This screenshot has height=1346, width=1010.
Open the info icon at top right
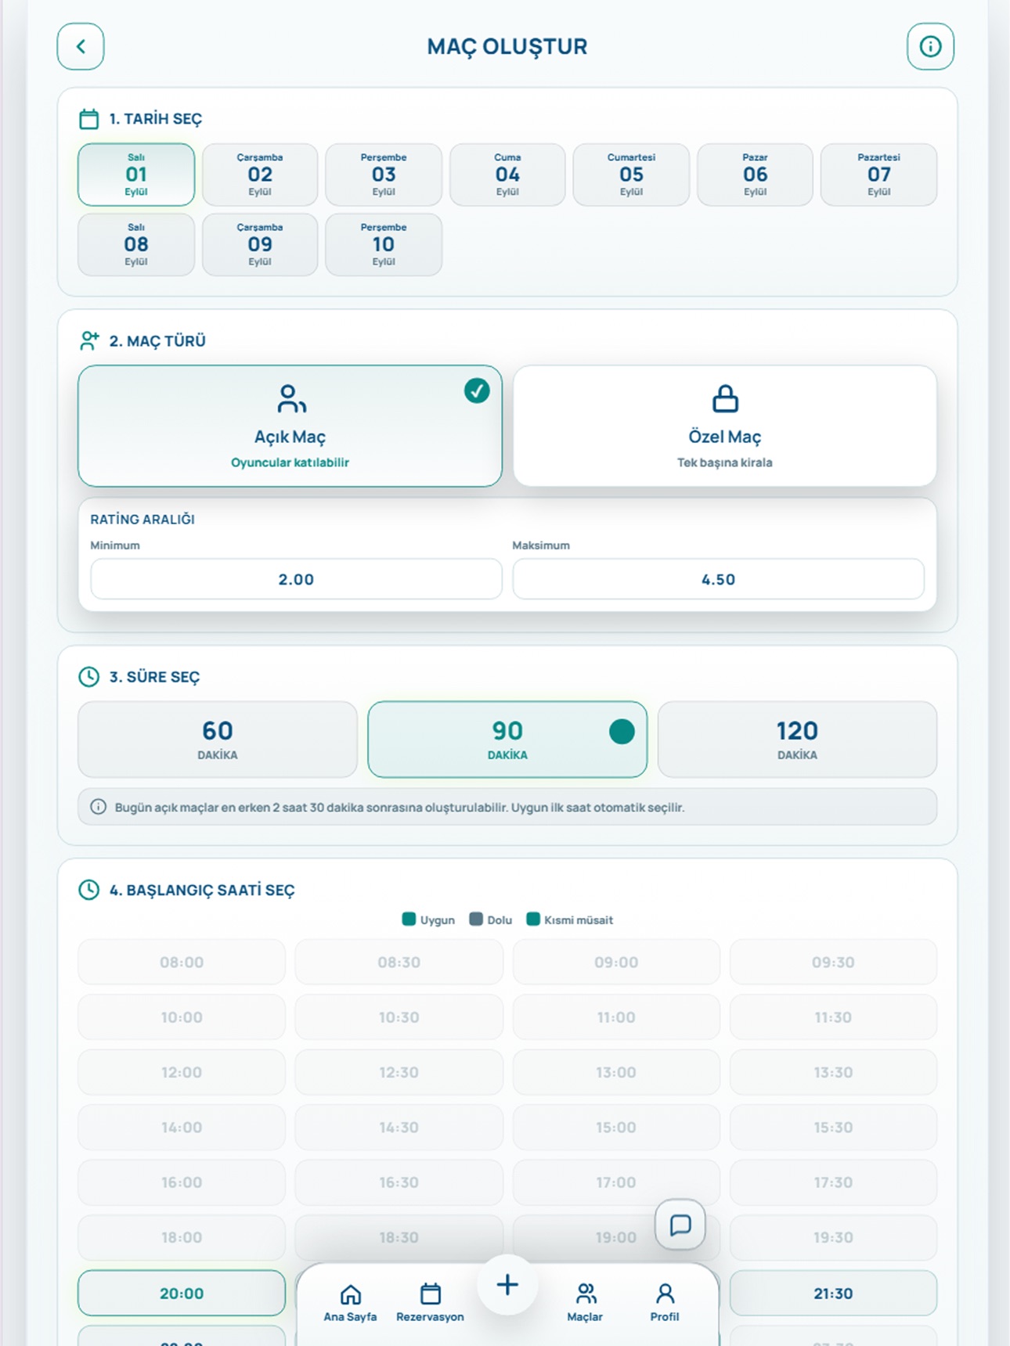point(930,47)
